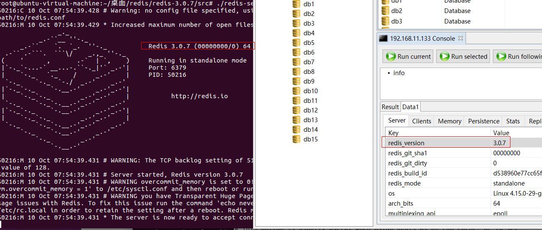542x230 pixels.
Task: Select the db14 database icon in tree
Action: tap(296, 129)
